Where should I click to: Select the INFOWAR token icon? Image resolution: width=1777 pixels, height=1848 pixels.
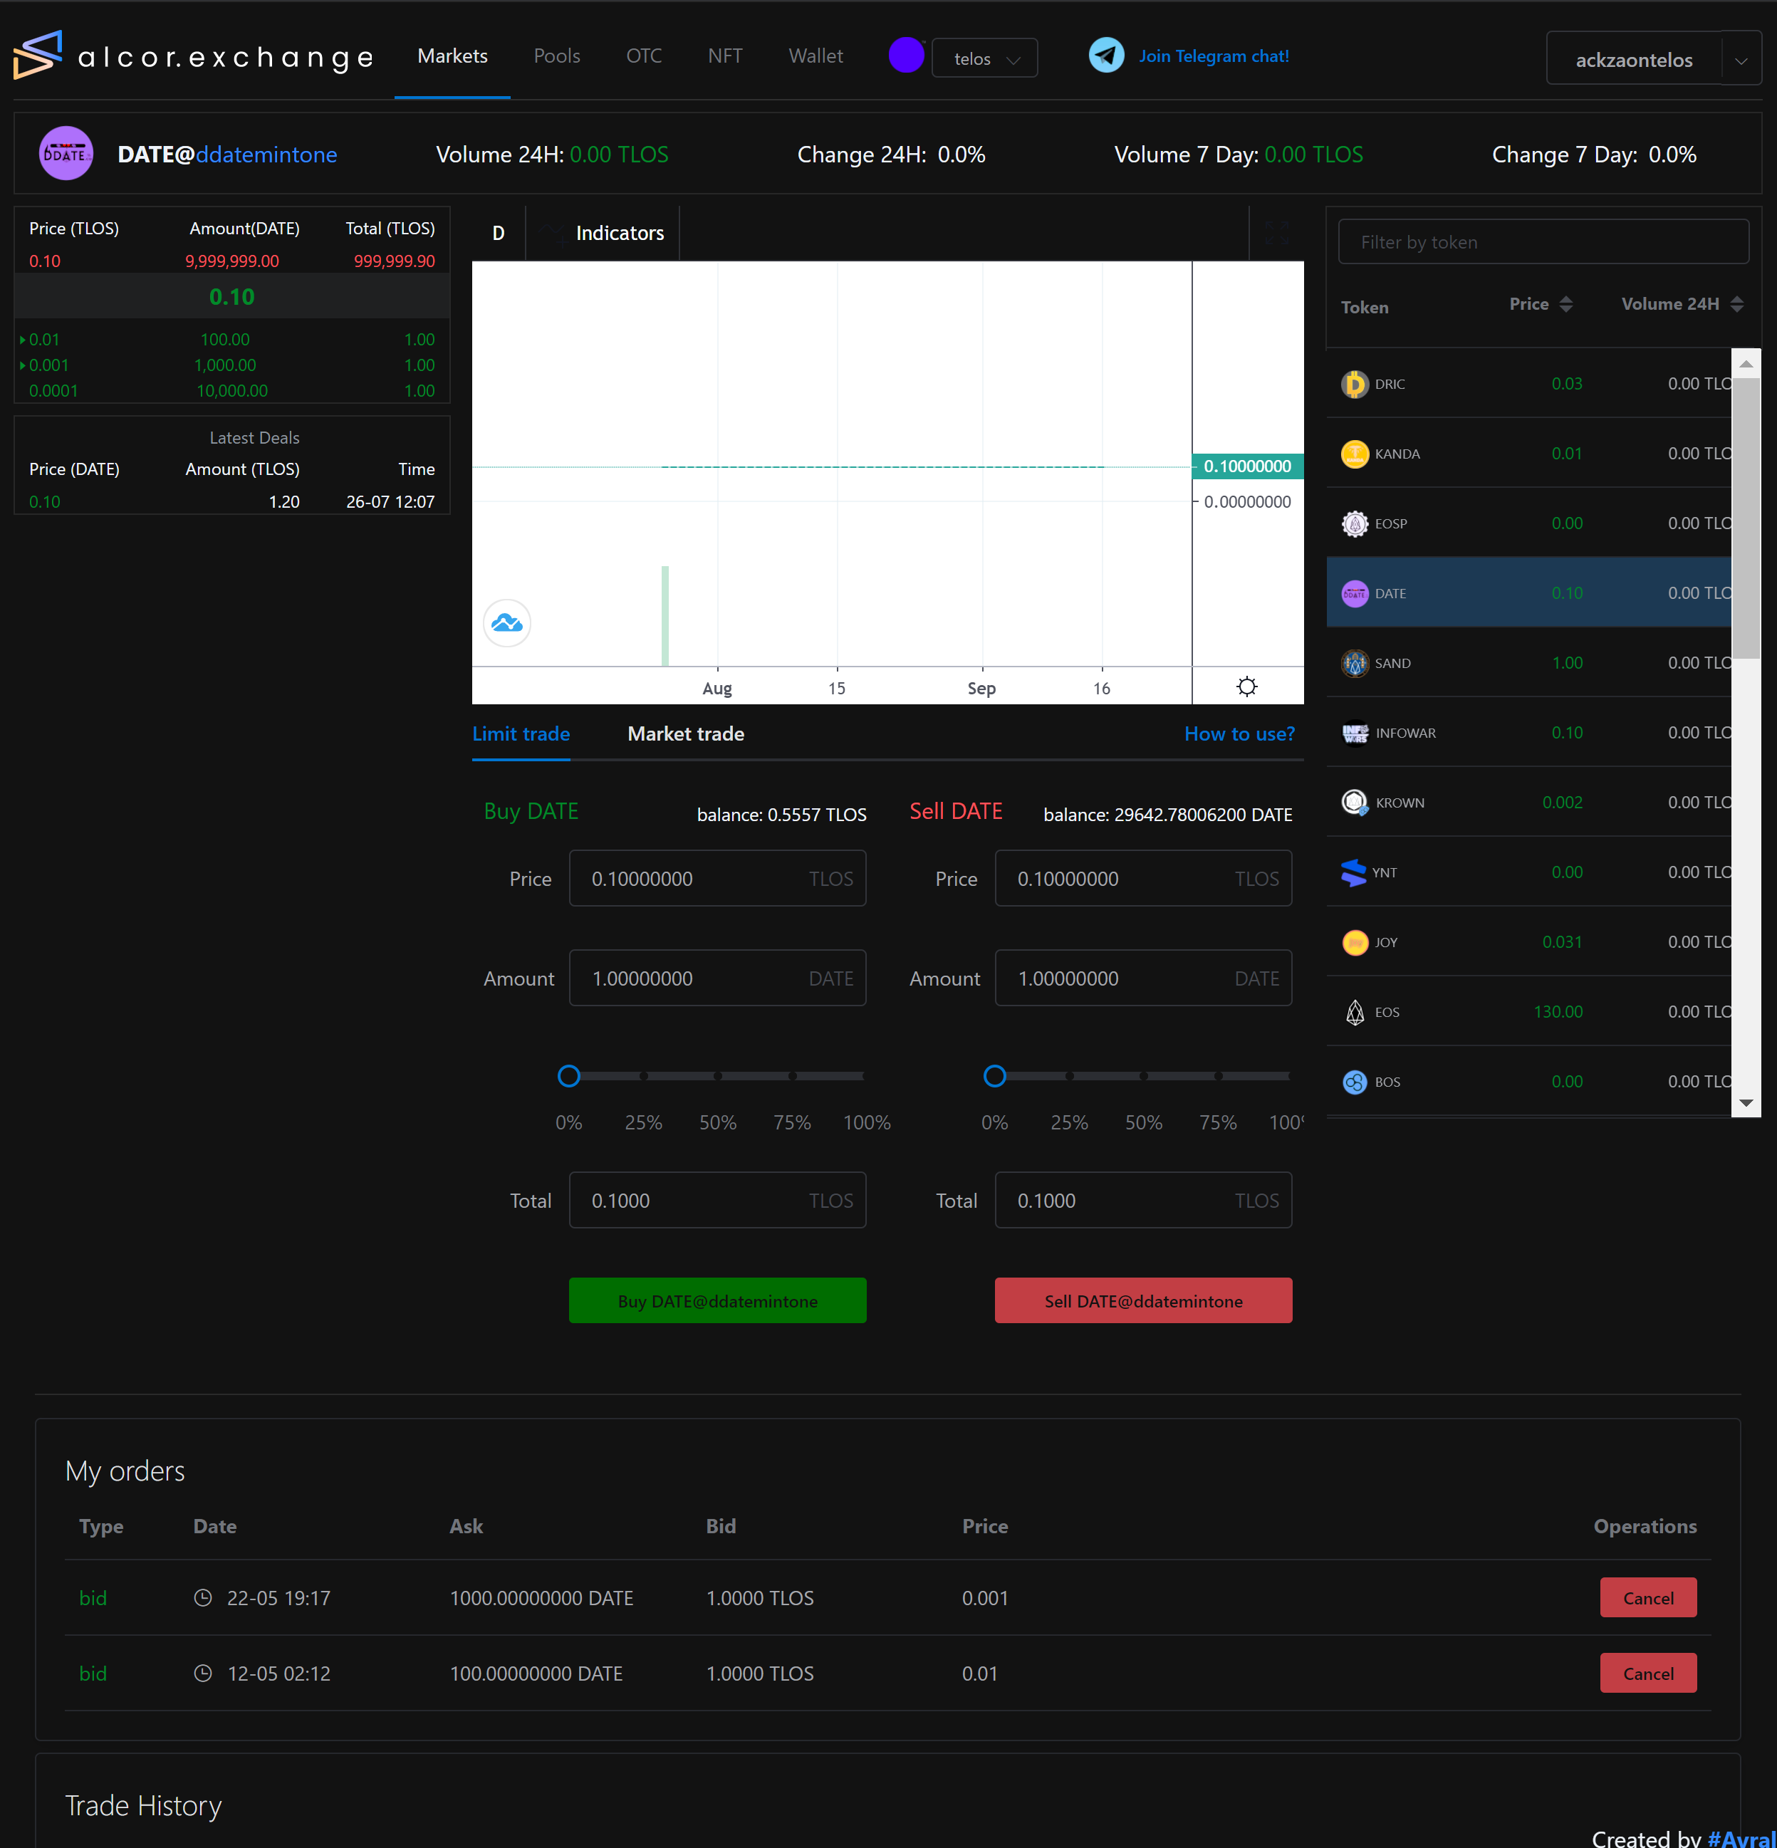coord(1355,733)
